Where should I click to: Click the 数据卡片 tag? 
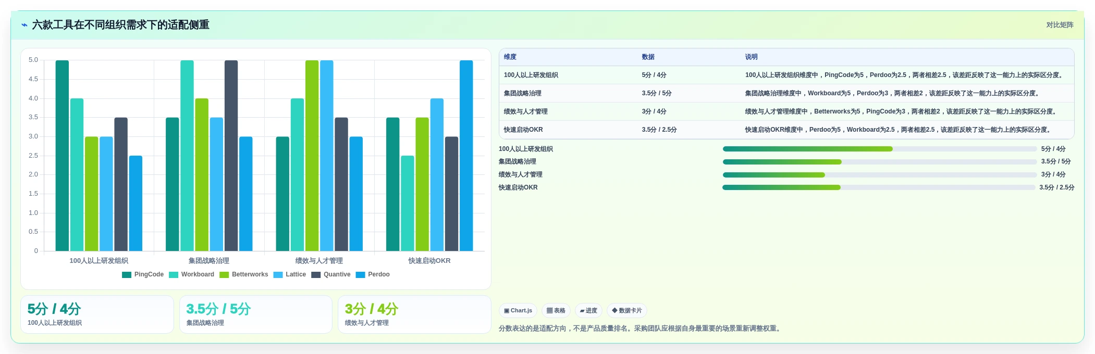pos(627,311)
